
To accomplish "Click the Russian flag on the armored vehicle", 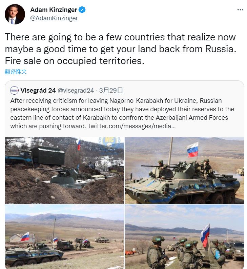I will tap(192, 149).
